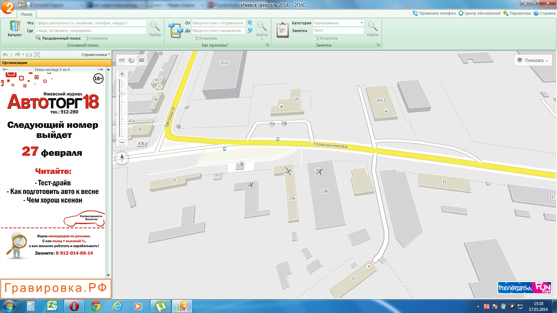The width and height of the screenshot is (557, 313).
Task: Select the radius search tool on map
Action: click(x=131, y=60)
